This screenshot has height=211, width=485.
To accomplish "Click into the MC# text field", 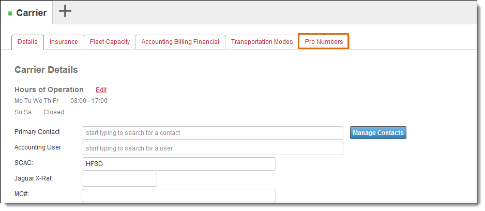I will (179, 195).
